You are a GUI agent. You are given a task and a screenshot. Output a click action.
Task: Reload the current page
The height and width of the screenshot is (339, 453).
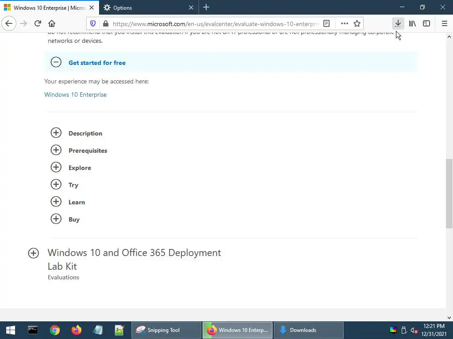point(38,23)
